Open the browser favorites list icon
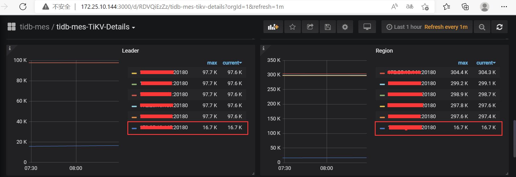The width and height of the screenshot is (516, 177). [x=447, y=7]
